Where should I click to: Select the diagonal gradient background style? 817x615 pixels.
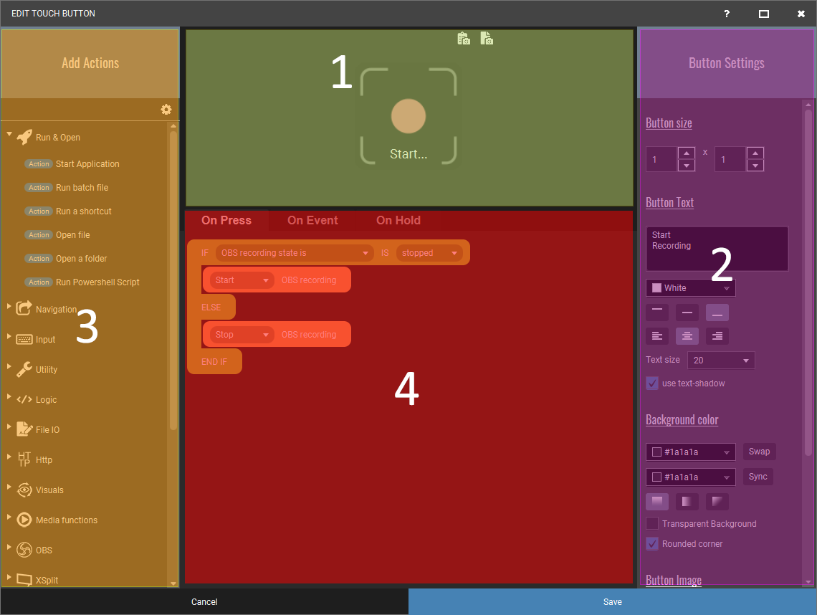click(717, 501)
